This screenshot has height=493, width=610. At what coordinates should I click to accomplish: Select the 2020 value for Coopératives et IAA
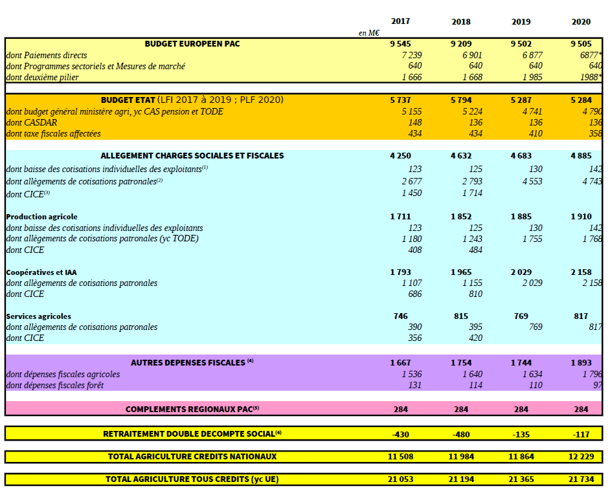click(x=581, y=272)
